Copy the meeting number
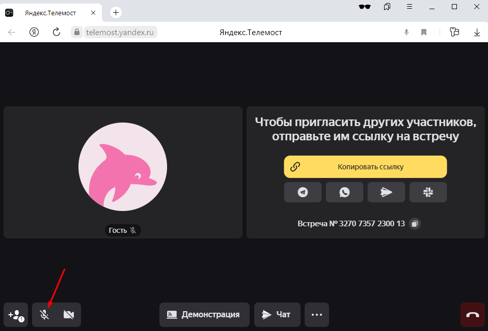The width and height of the screenshot is (488, 331). coord(415,224)
